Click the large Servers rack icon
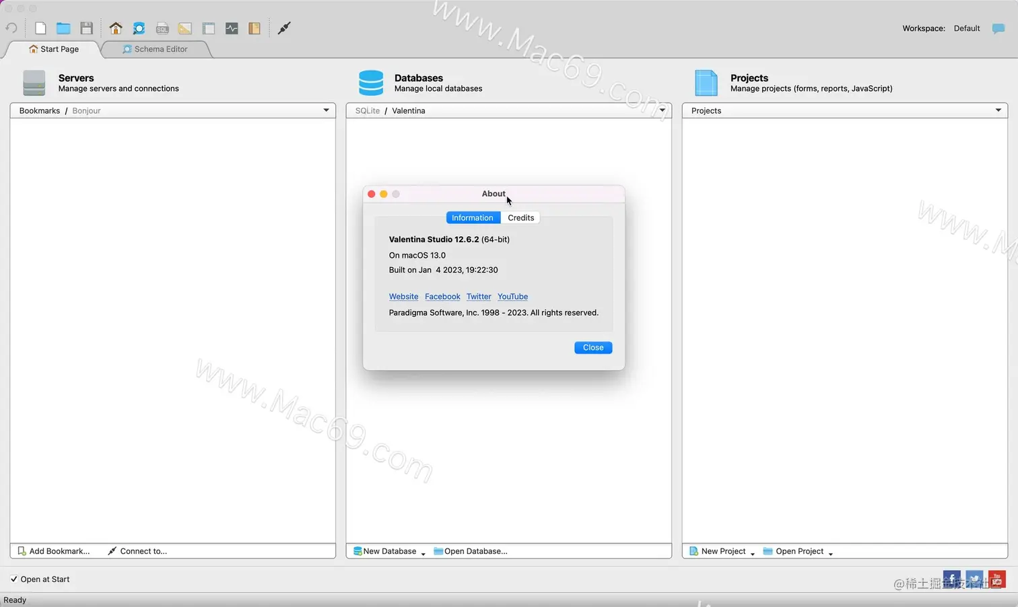Image resolution: width=1018 pixels, height=607 pixels. point(34,83)
